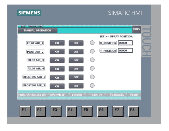This screenshot has width=169, height=131.
Task: Go back with the PREV button
Action: pyautogui.click(x=137, y=29)
